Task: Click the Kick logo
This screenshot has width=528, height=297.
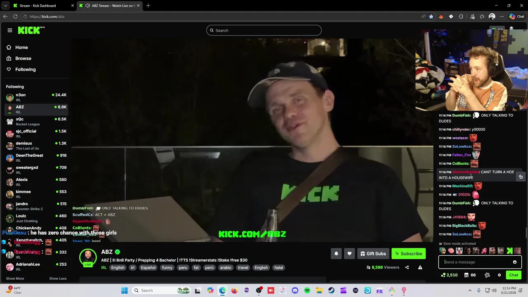Action: pyautogui.click(x=31, y=30)
